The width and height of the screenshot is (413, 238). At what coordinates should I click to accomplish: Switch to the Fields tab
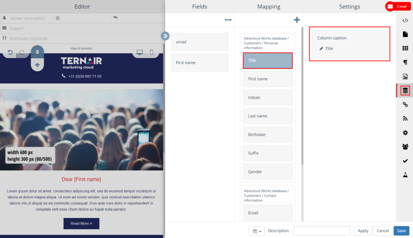[x=200, y=6]
